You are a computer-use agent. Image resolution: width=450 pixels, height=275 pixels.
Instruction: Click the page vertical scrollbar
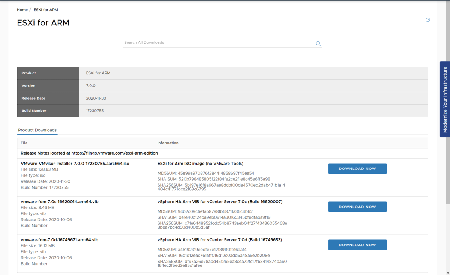click(x=448, y=102)
